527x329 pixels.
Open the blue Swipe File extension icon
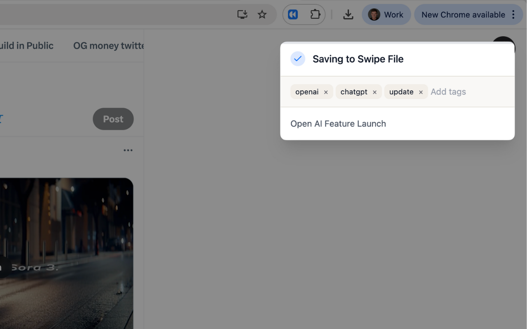(293, 14)
